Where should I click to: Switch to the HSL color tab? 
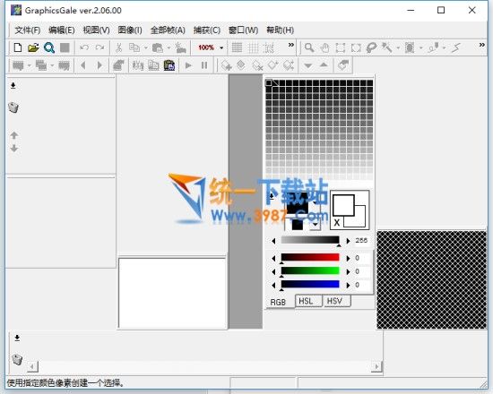(x=308, y=301)
